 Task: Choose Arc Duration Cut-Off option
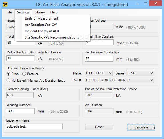coord(52,25)
